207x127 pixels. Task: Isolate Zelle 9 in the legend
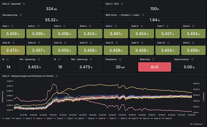point(91,118)
